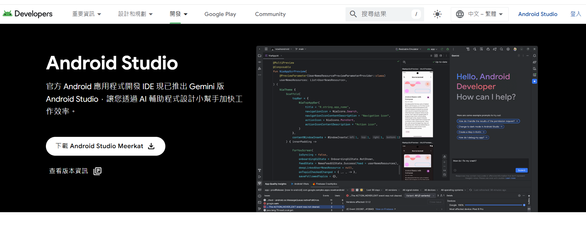Viewport: 586px width, 226px height.
Task: Click the Project folder icon in the IDE sidebar
Action: coord(260,56)
